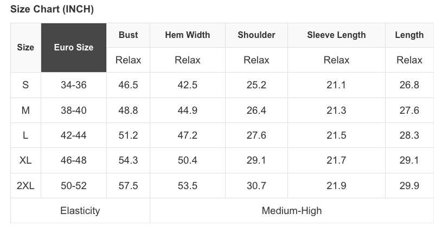448x233 pixels.
Task: Click the Size Chart (INCH) heading
Action: coord(52,10)
